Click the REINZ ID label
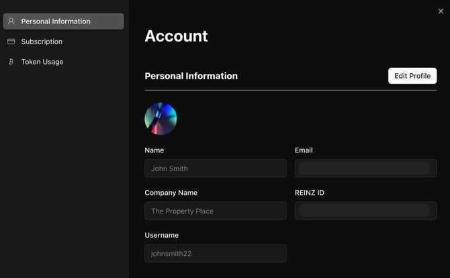The image size is (450, 278). 310,193
